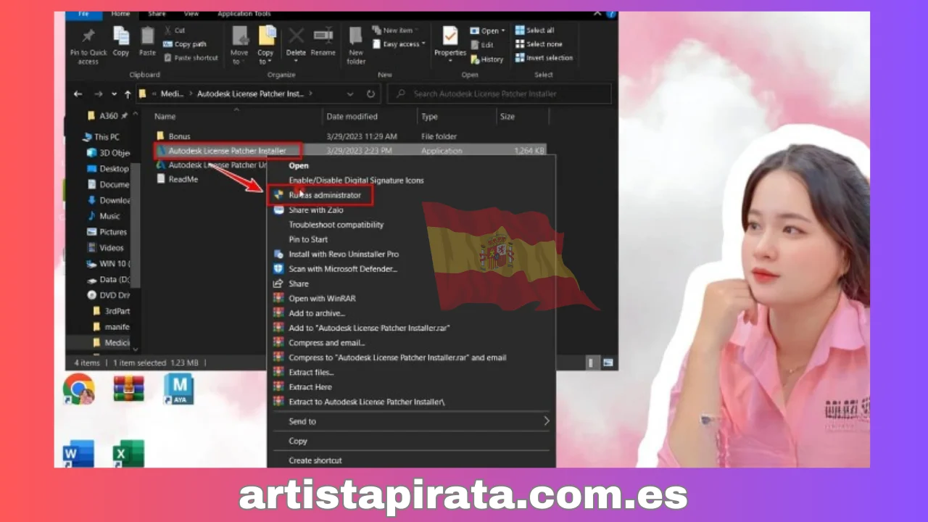Click the Pin to Quick access ribbon icon
This screenshot has width=928, height=522.
[x=88, y=42]
